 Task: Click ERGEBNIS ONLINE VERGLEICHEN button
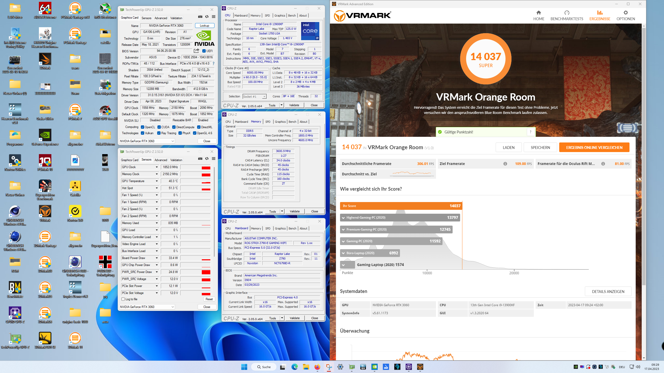coord(594,147)
